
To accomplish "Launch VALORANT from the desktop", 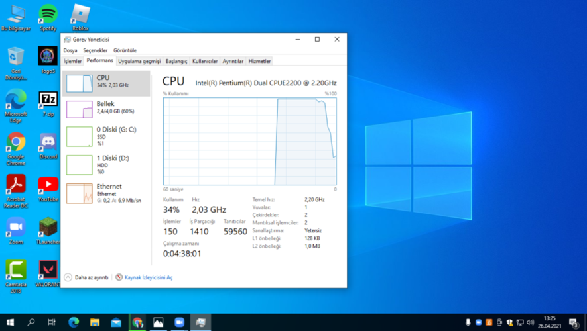I will (48, 274).
